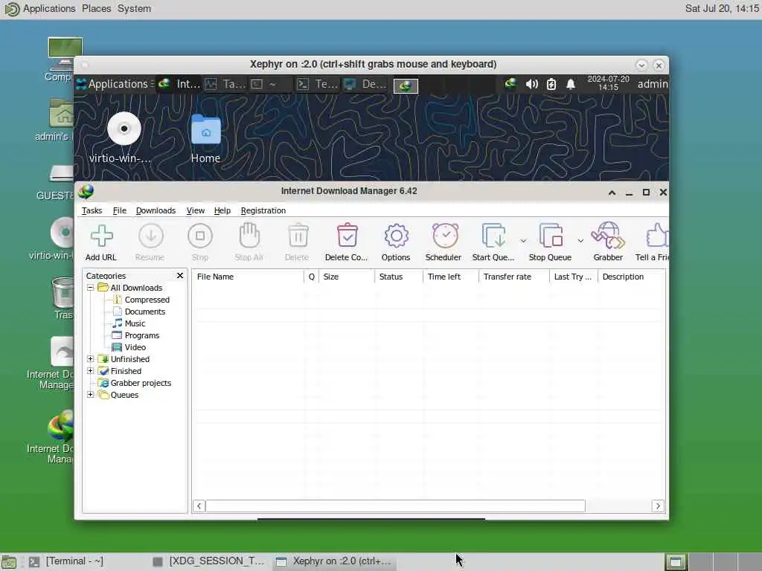Click the horizontal scrollbar left arrow
762x571 pixels.
(199, 506)
